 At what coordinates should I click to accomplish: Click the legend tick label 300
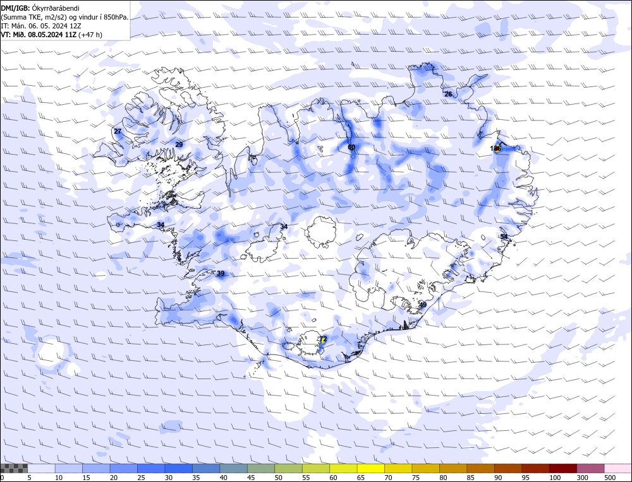582,478
